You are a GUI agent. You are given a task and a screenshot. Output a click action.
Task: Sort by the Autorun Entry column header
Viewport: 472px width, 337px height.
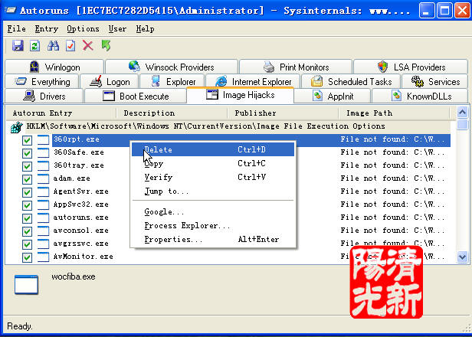coord(61,113)
